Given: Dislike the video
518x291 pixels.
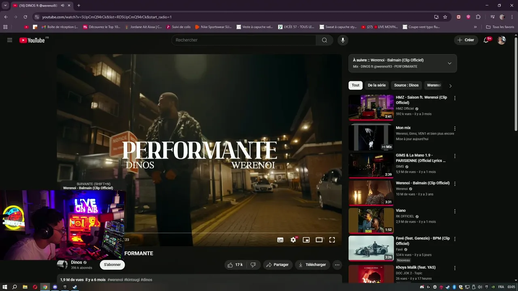Looking at the screenshot, I should pyautogui.click(x=253, y=265).
